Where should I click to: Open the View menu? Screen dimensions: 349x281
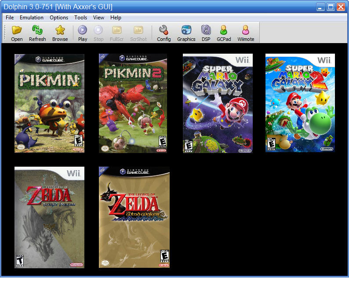(x=98, y=17)
